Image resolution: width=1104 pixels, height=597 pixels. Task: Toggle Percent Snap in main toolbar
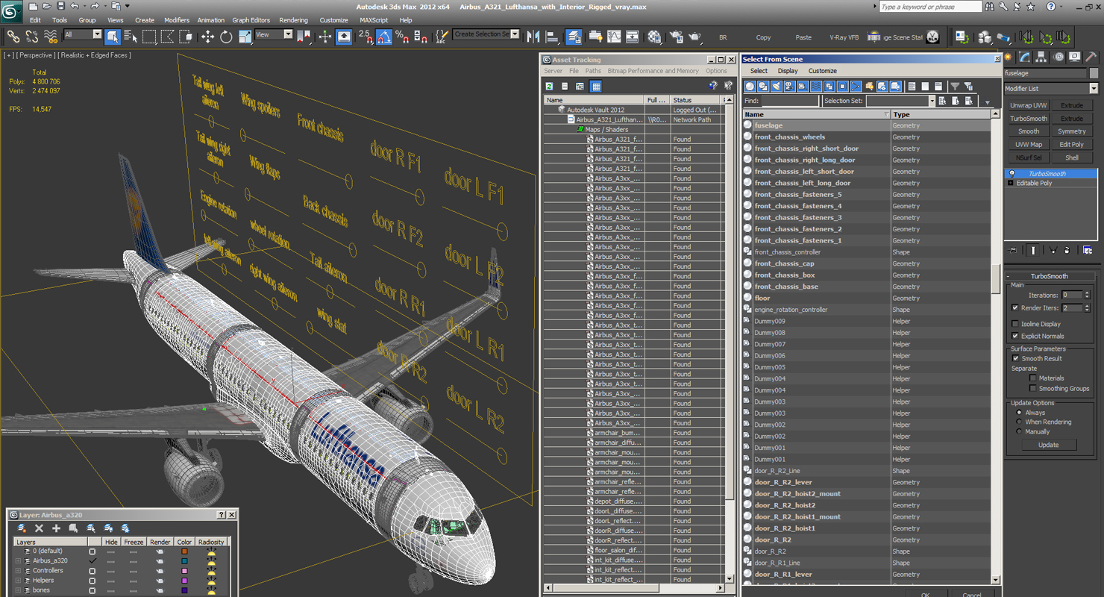coord(402,36)
